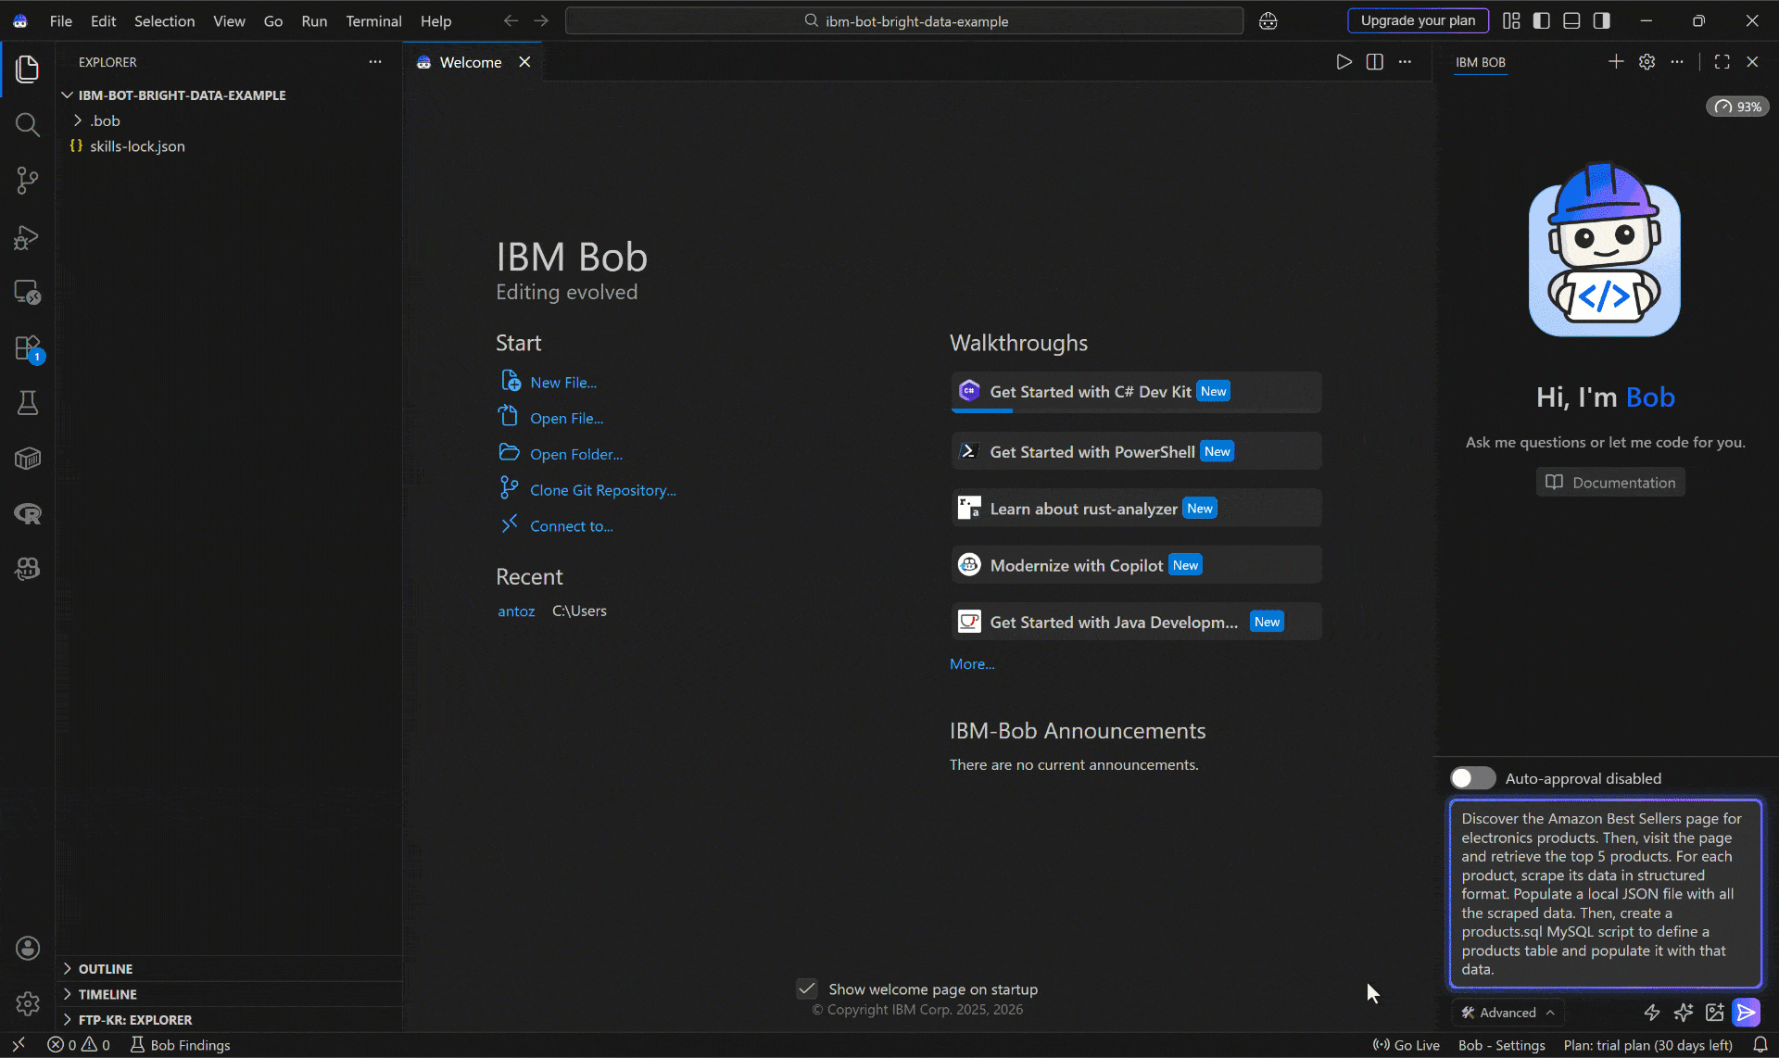Customize layout from title bar
This screenshot has width=1779, height=1058.
(x=1511, y=20)
